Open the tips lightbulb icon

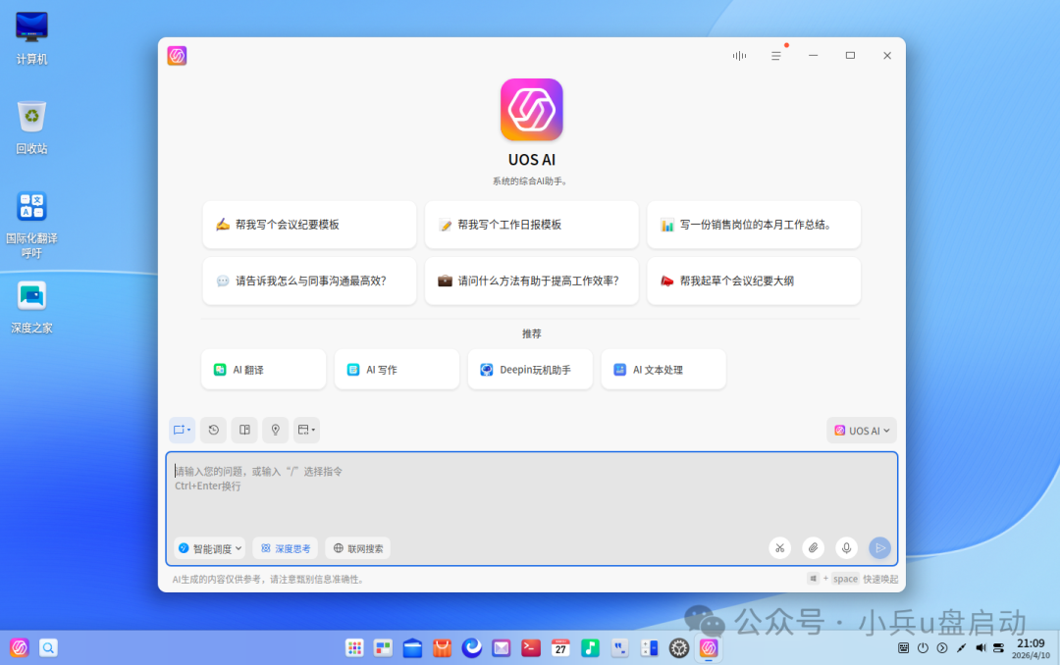275,430
